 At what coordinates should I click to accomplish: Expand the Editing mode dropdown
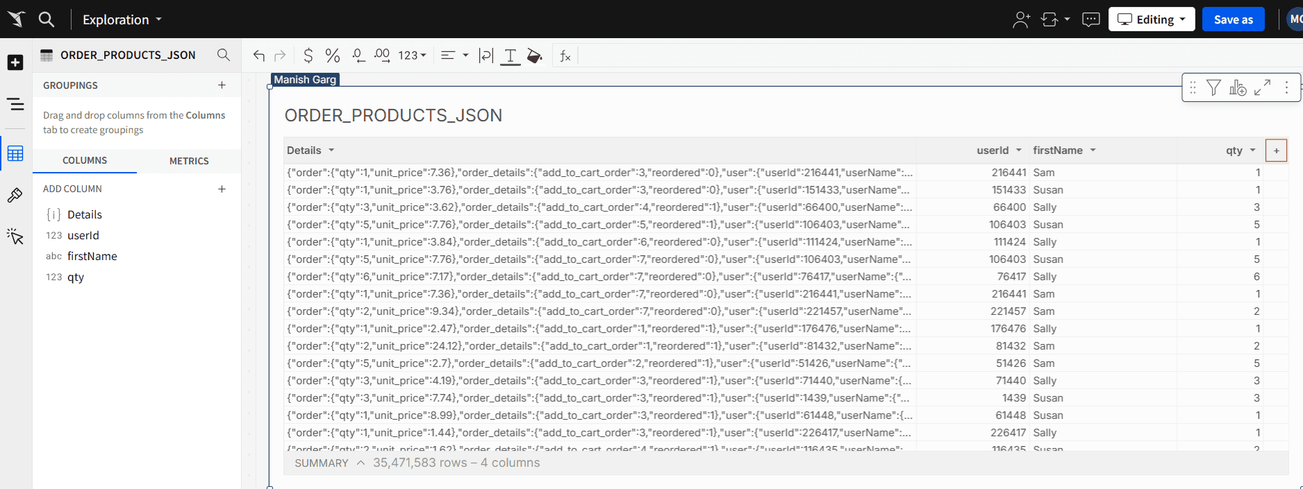[1151, 19]
